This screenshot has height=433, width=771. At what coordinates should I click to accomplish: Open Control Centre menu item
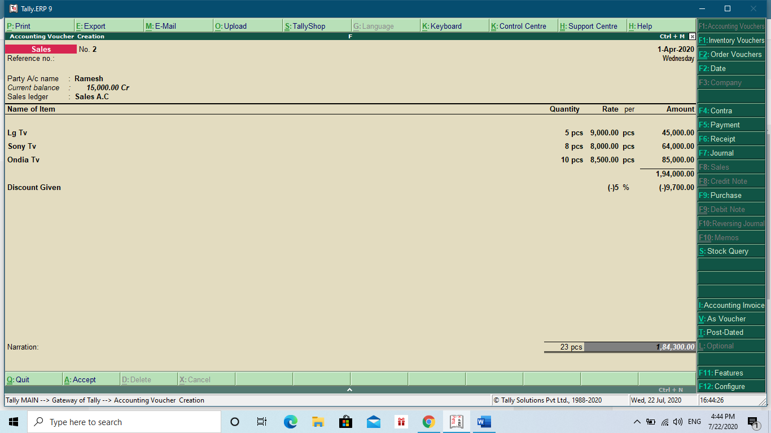click(x=524, y=26)
